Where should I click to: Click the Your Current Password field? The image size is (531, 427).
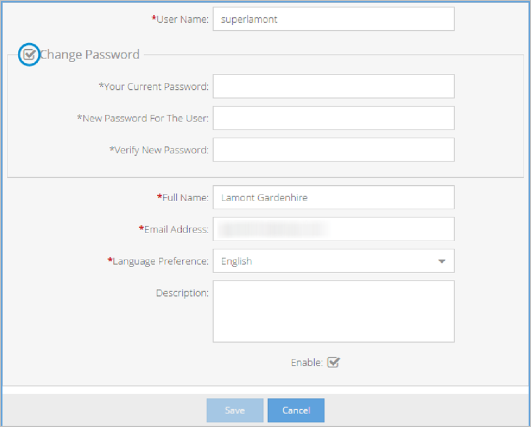[x=333, y=87]
